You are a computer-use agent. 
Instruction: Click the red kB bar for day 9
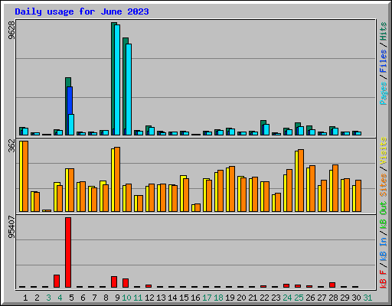pyautogui.click(x=114, y=282)
